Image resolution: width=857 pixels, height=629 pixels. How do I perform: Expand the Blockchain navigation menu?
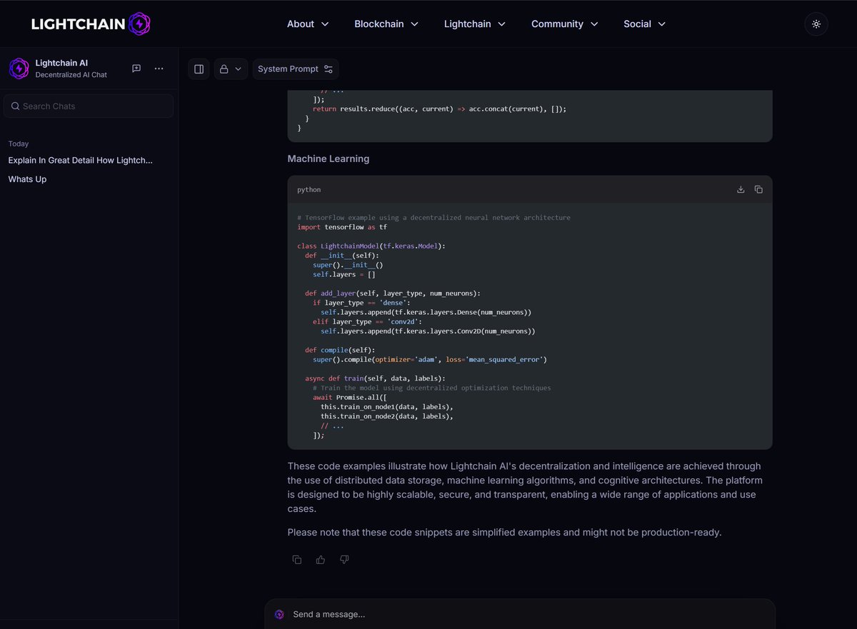coord(386,24)
